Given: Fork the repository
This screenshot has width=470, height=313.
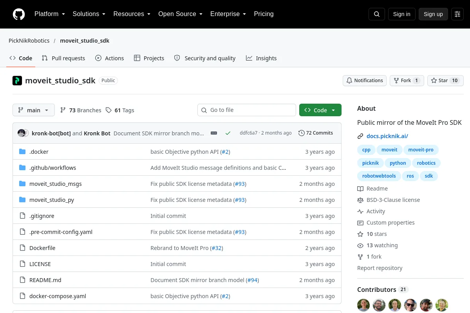Looking at the screenshot, I should (407, 81).
